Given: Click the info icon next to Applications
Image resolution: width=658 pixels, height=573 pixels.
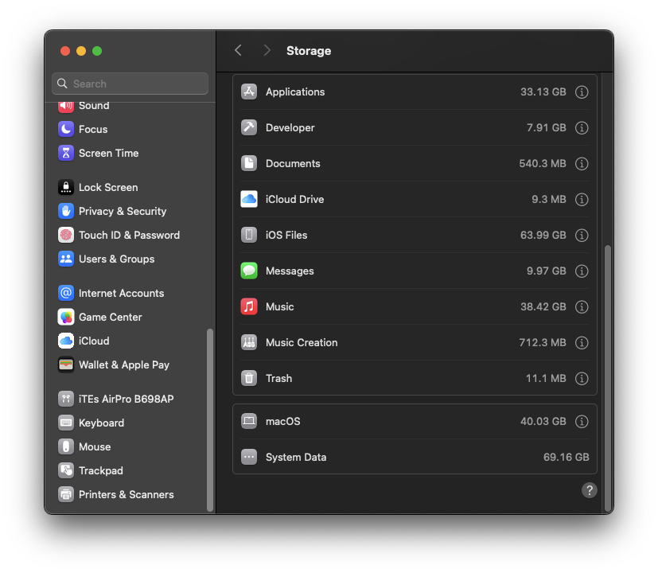Looking at the screenshot, I should (x=582, y=92).
